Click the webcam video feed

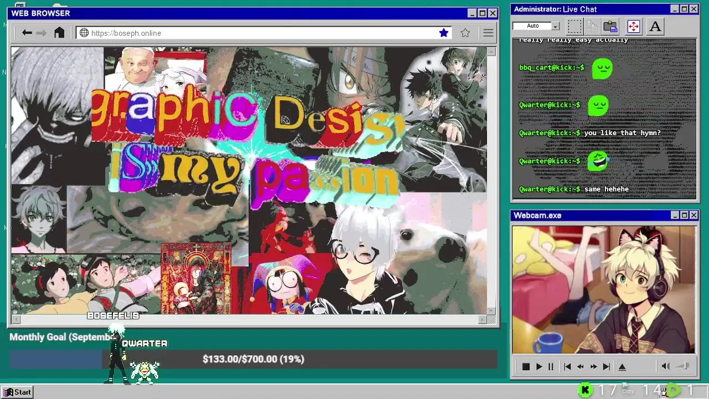pos(604,289)
